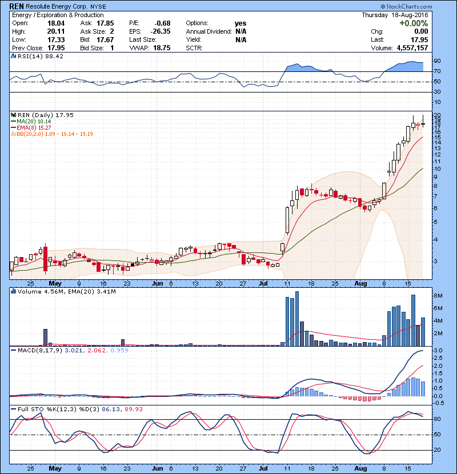Click the MACD 3.0 axis label
This screenshot has width=457, height=474.
[x=438, y=351]
